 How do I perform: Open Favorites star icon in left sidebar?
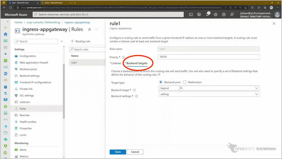click(x=6, y=54)
